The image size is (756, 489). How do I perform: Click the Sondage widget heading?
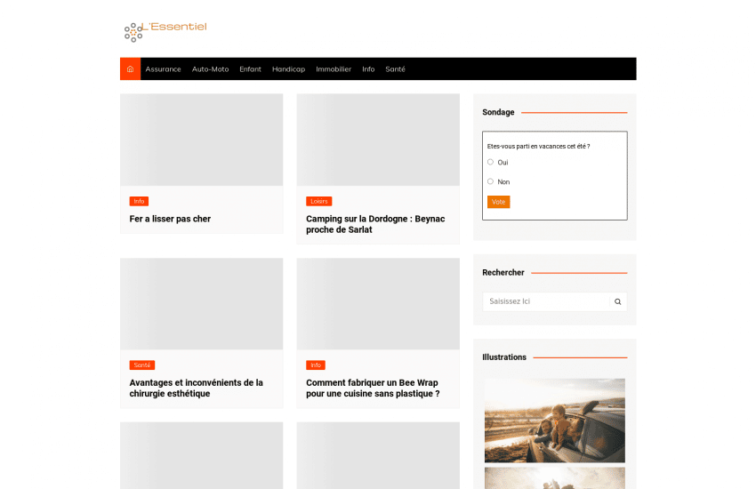(x=498, y=112)
